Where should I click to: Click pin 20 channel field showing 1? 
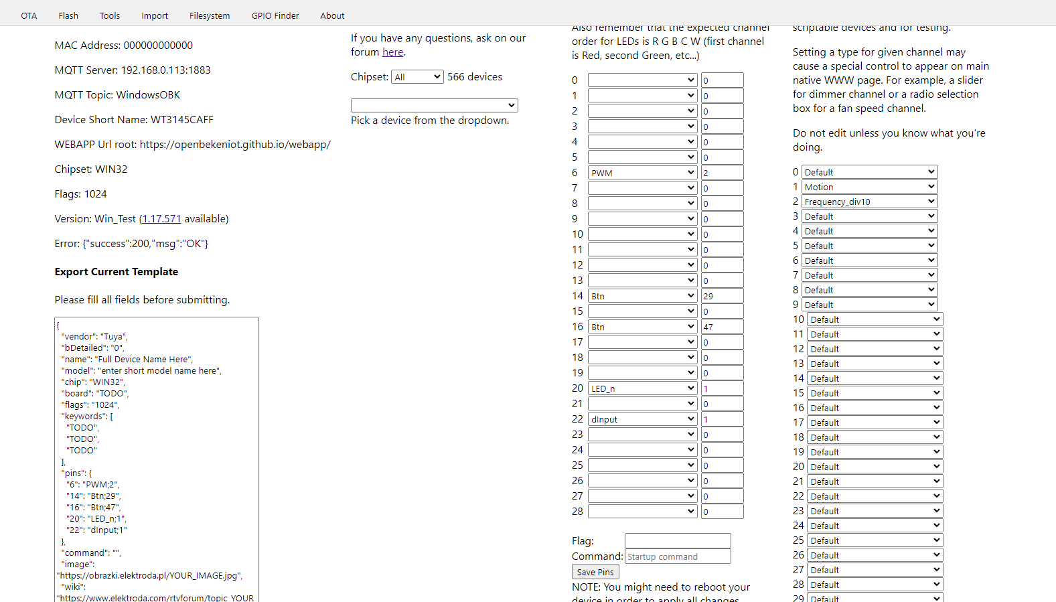click(x=722, y=388)
